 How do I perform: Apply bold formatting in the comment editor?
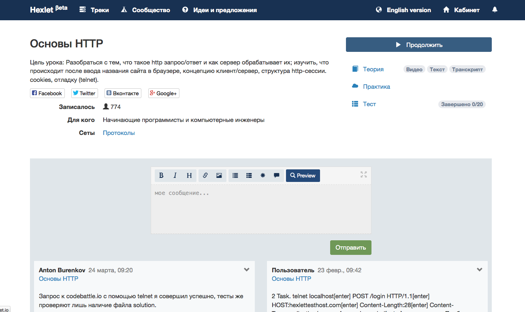[x=161, y=175]
